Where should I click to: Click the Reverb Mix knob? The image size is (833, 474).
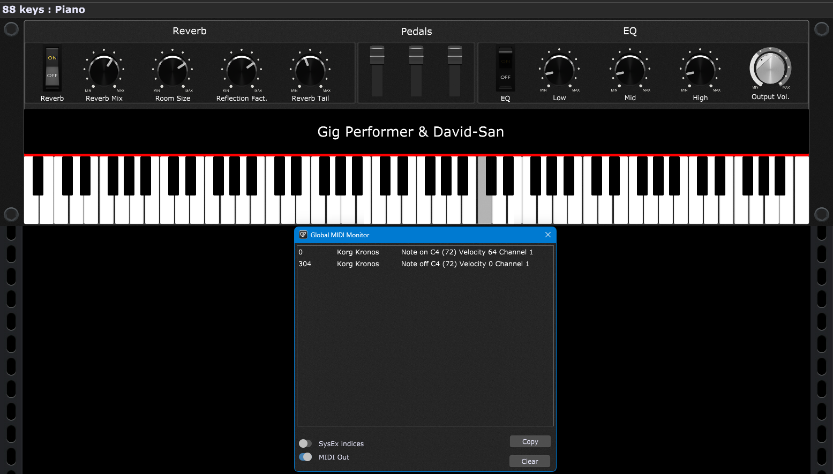pyautogui.click(x=104, y=70)
